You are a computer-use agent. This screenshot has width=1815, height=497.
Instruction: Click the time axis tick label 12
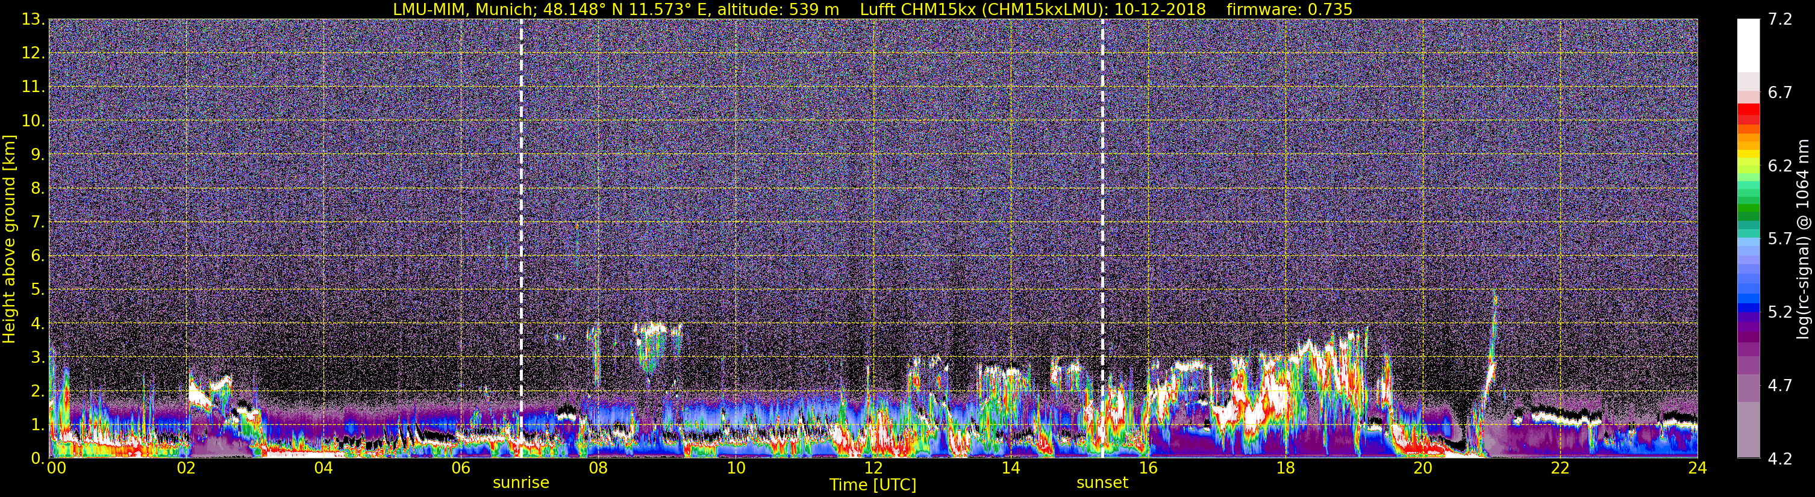873,468
